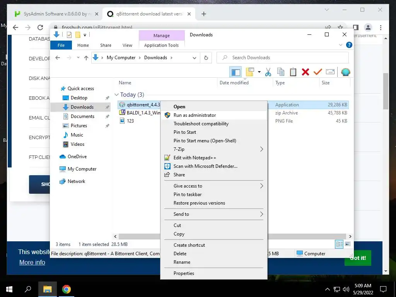Image resolution: width=396 pixels, height=297 pixels.
Task: Go back in File Explorer
Action: pyautogui.click(x=58, y=58)
